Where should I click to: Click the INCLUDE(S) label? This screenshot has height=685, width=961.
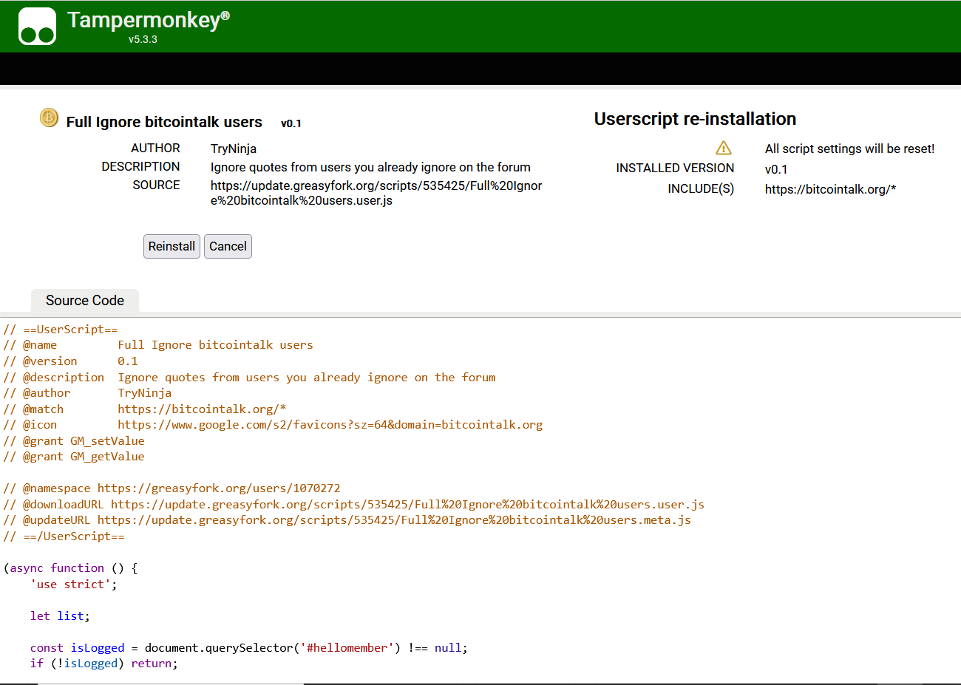(x=701, y=188)
